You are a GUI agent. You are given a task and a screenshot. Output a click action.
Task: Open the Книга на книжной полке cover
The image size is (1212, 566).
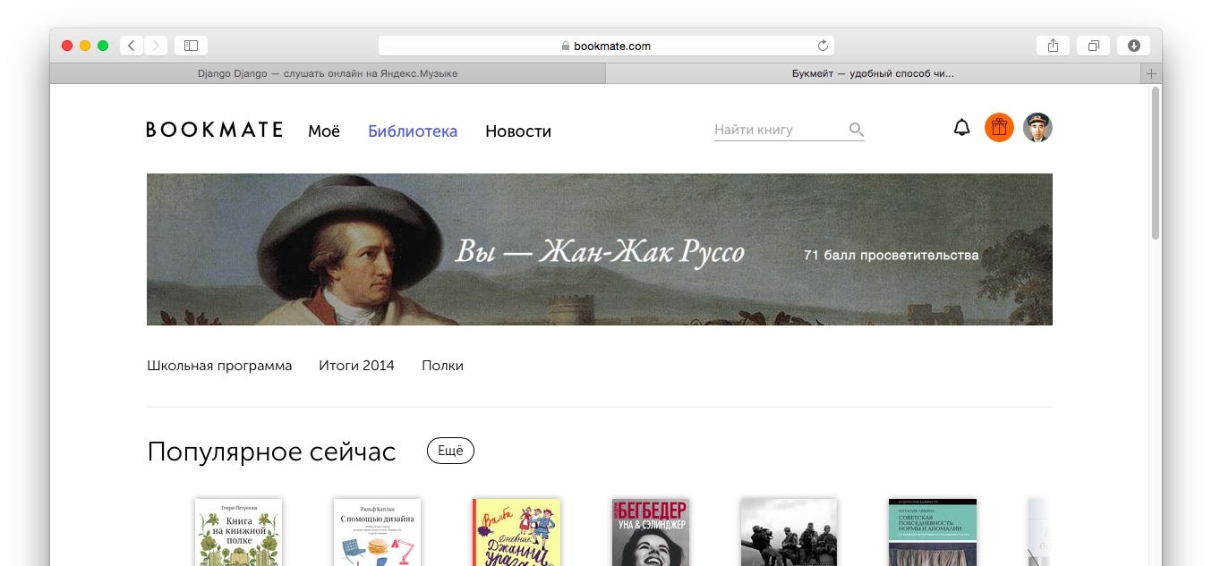pos(238,532)
